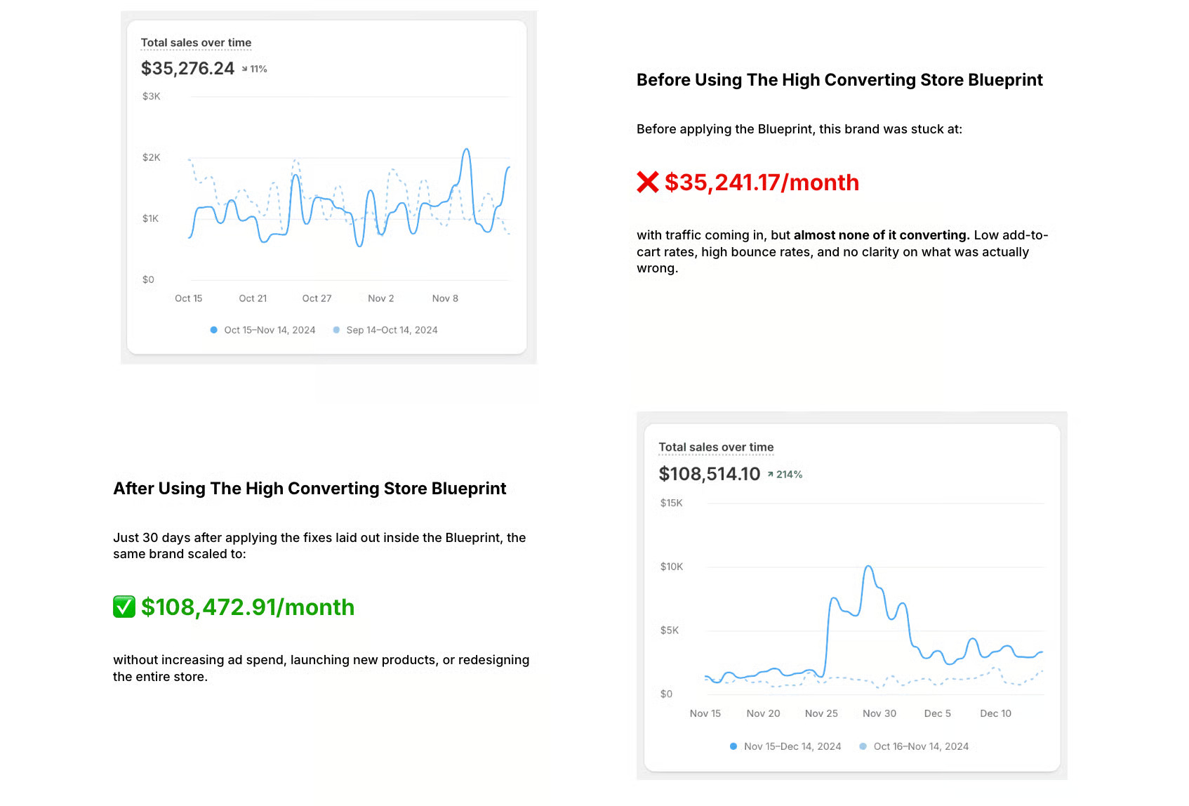Click the $10K axis label
The width and height of the screenshot is (1189, 806).
pyautogui.click(x=671, y=567)
